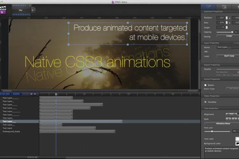Click the timeline play button
The height and width of the screenshot is (159, 239).
(x=31, y=94)
